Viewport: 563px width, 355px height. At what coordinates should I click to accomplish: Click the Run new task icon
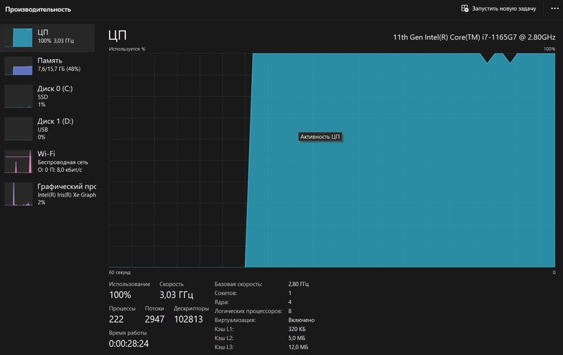click(x=464, y=8)
